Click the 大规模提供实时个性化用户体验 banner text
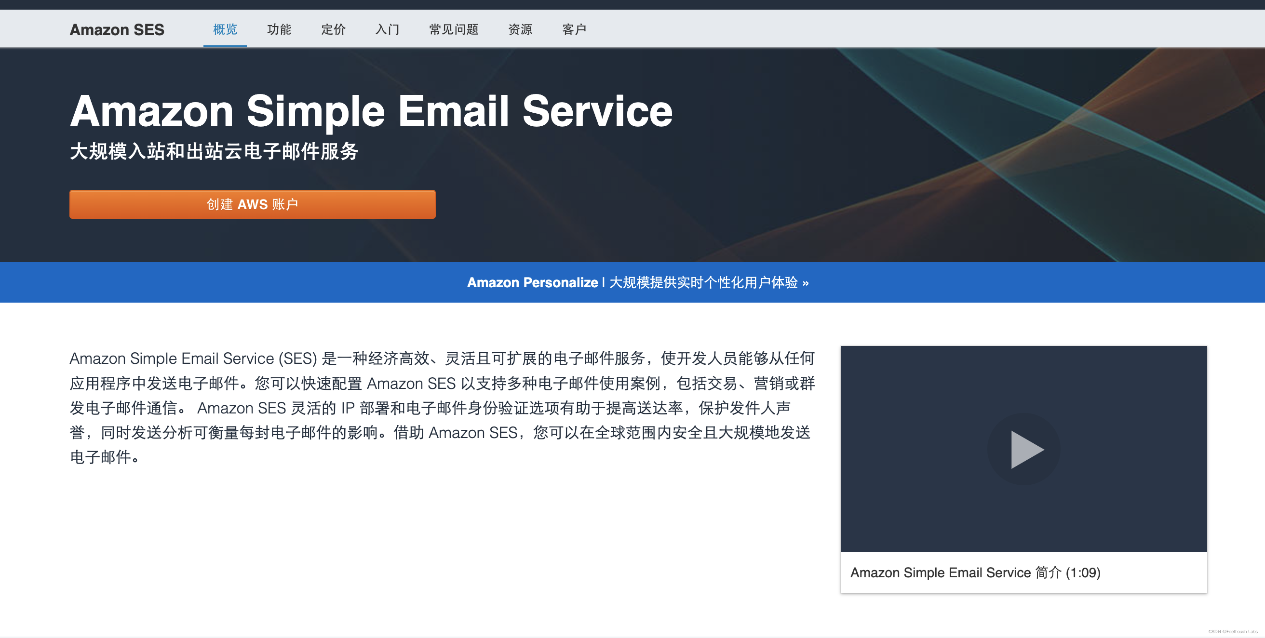1265x638 pixels. [703, 282]
